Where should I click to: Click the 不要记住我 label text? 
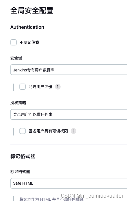pos(29,42)
